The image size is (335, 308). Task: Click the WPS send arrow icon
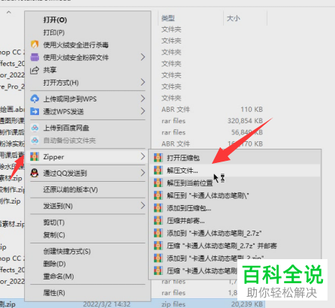pos(35,111)
